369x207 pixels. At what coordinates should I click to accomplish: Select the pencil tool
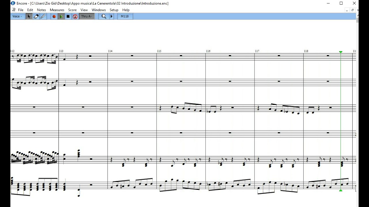click(43, 16)
